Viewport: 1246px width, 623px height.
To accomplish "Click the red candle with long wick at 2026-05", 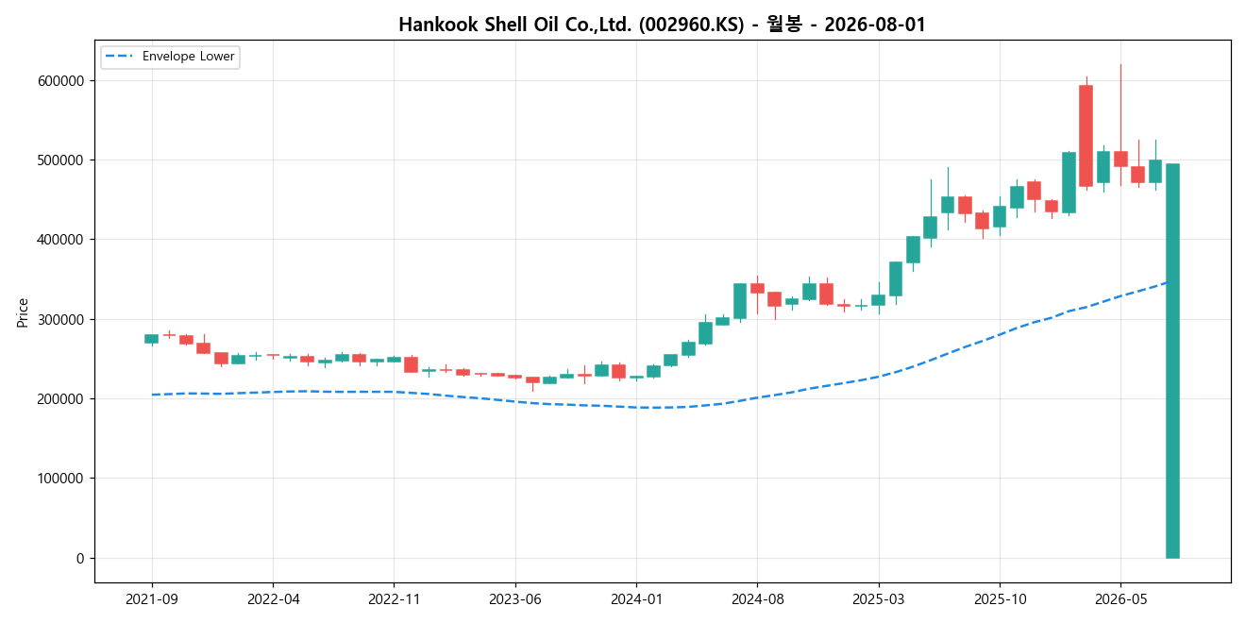I will tap(1120, 159).
